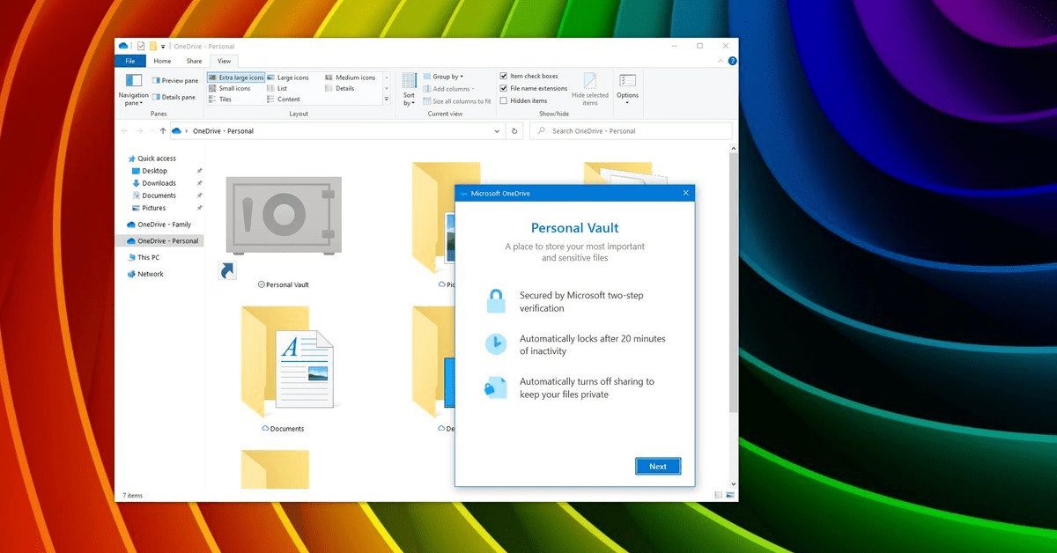Open the Group by dropdown

pos(443,77)
